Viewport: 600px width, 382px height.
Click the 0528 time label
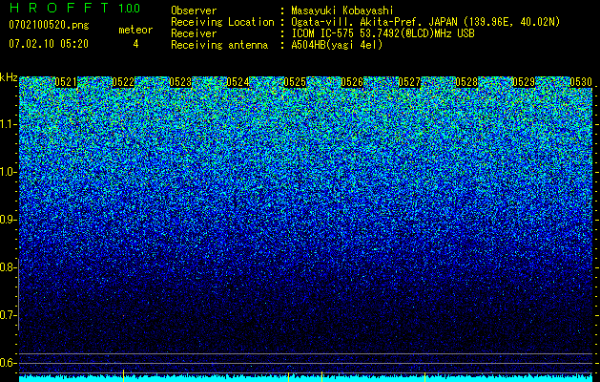[466, 82]
